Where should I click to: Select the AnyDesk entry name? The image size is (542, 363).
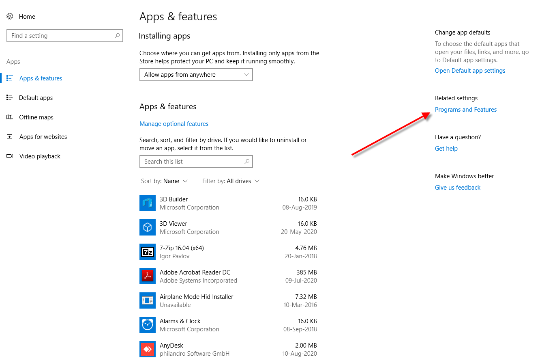[x=171, y=346]
